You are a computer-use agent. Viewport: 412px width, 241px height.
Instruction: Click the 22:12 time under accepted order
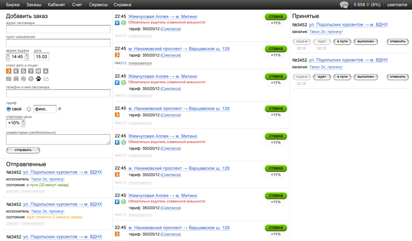321,48
